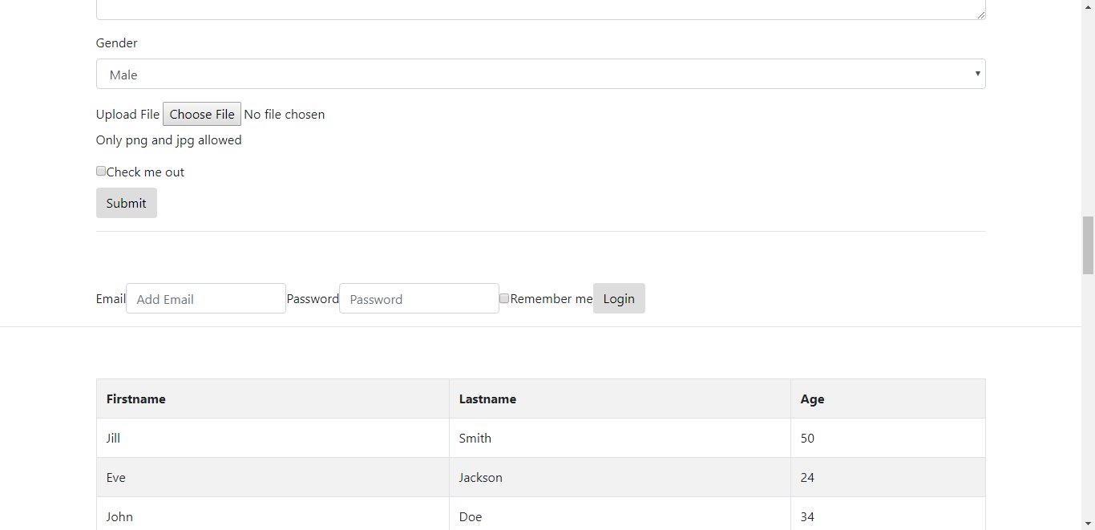Click the scrollbar down arrow
1095x530 pixels.
(x=1089, y=524)
